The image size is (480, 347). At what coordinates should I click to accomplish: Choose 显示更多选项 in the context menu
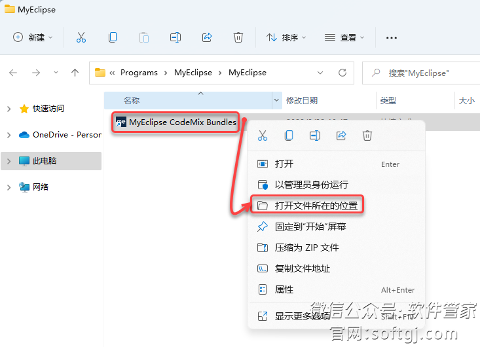coord(336,316)
